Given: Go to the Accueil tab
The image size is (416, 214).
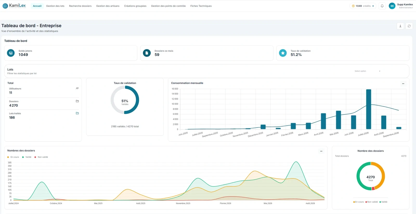Looking at the screenshot, I should point(37,6).
